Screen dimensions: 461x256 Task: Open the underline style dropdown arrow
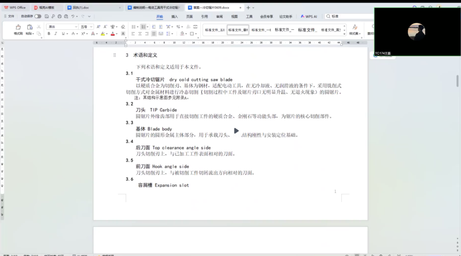tap(67, 34)
